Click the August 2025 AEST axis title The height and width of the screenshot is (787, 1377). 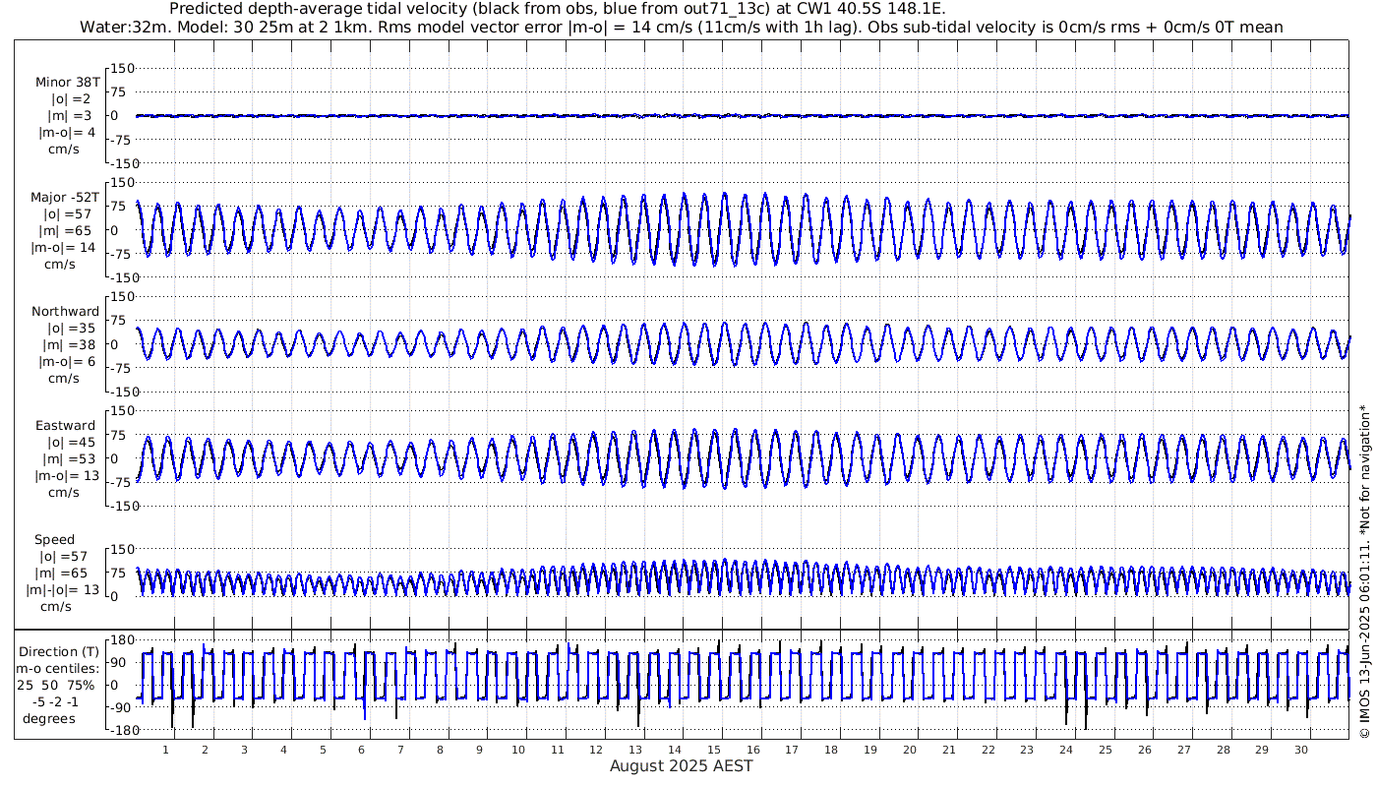tap(681, 766)
